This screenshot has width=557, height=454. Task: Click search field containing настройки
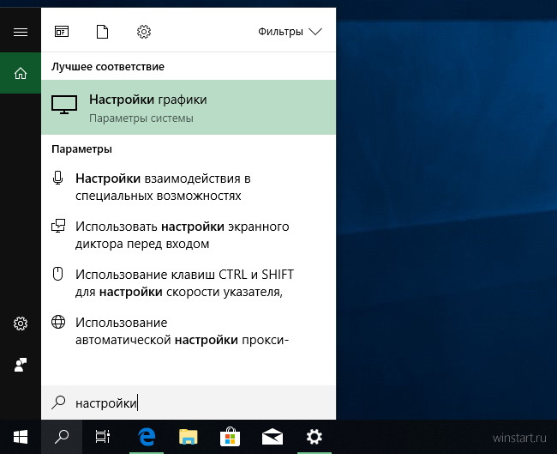[x=189, y=403]
